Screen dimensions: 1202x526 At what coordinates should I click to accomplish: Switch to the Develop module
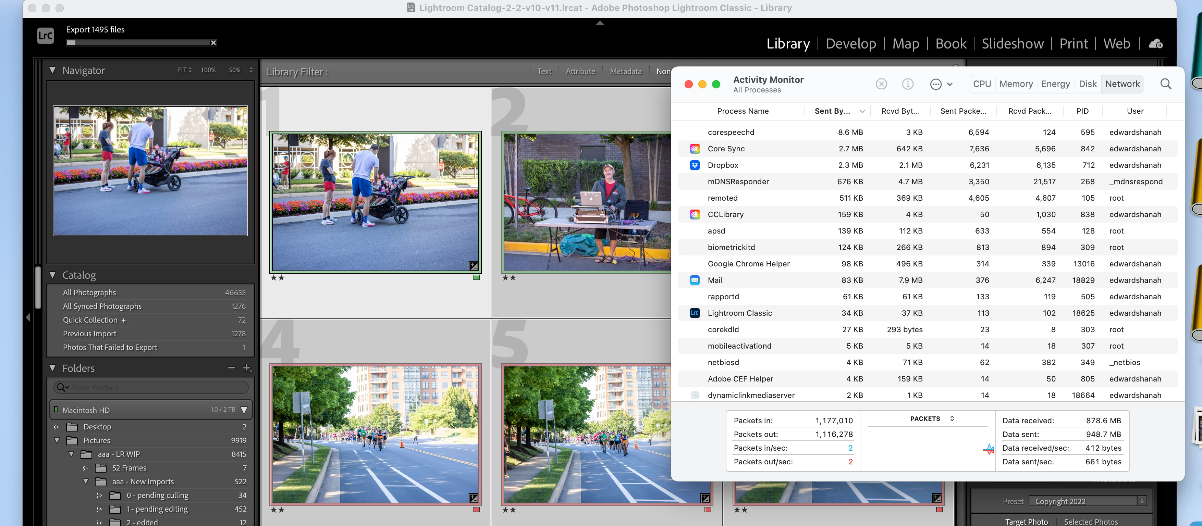(x=851, y=44)
